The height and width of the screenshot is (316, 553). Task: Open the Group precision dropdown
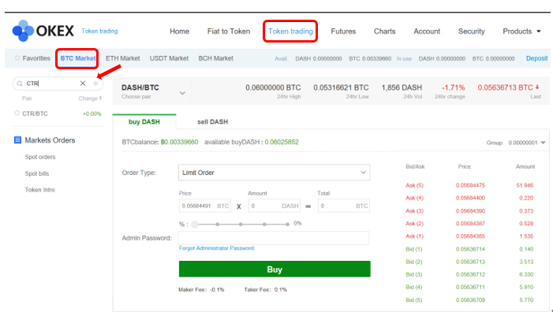click(x=527, y=143)
